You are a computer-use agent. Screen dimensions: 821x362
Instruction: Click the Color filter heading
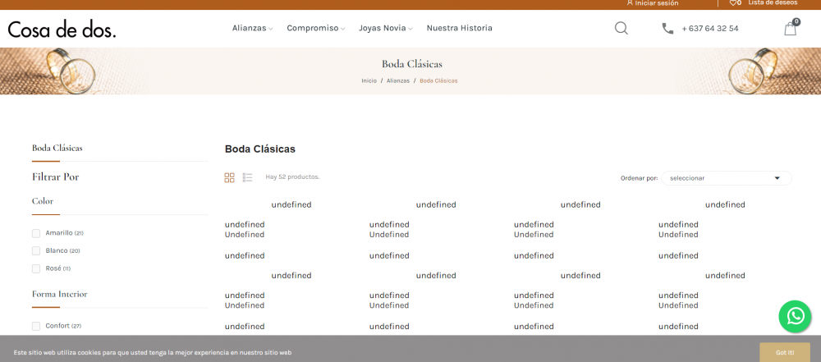[43, 201]
